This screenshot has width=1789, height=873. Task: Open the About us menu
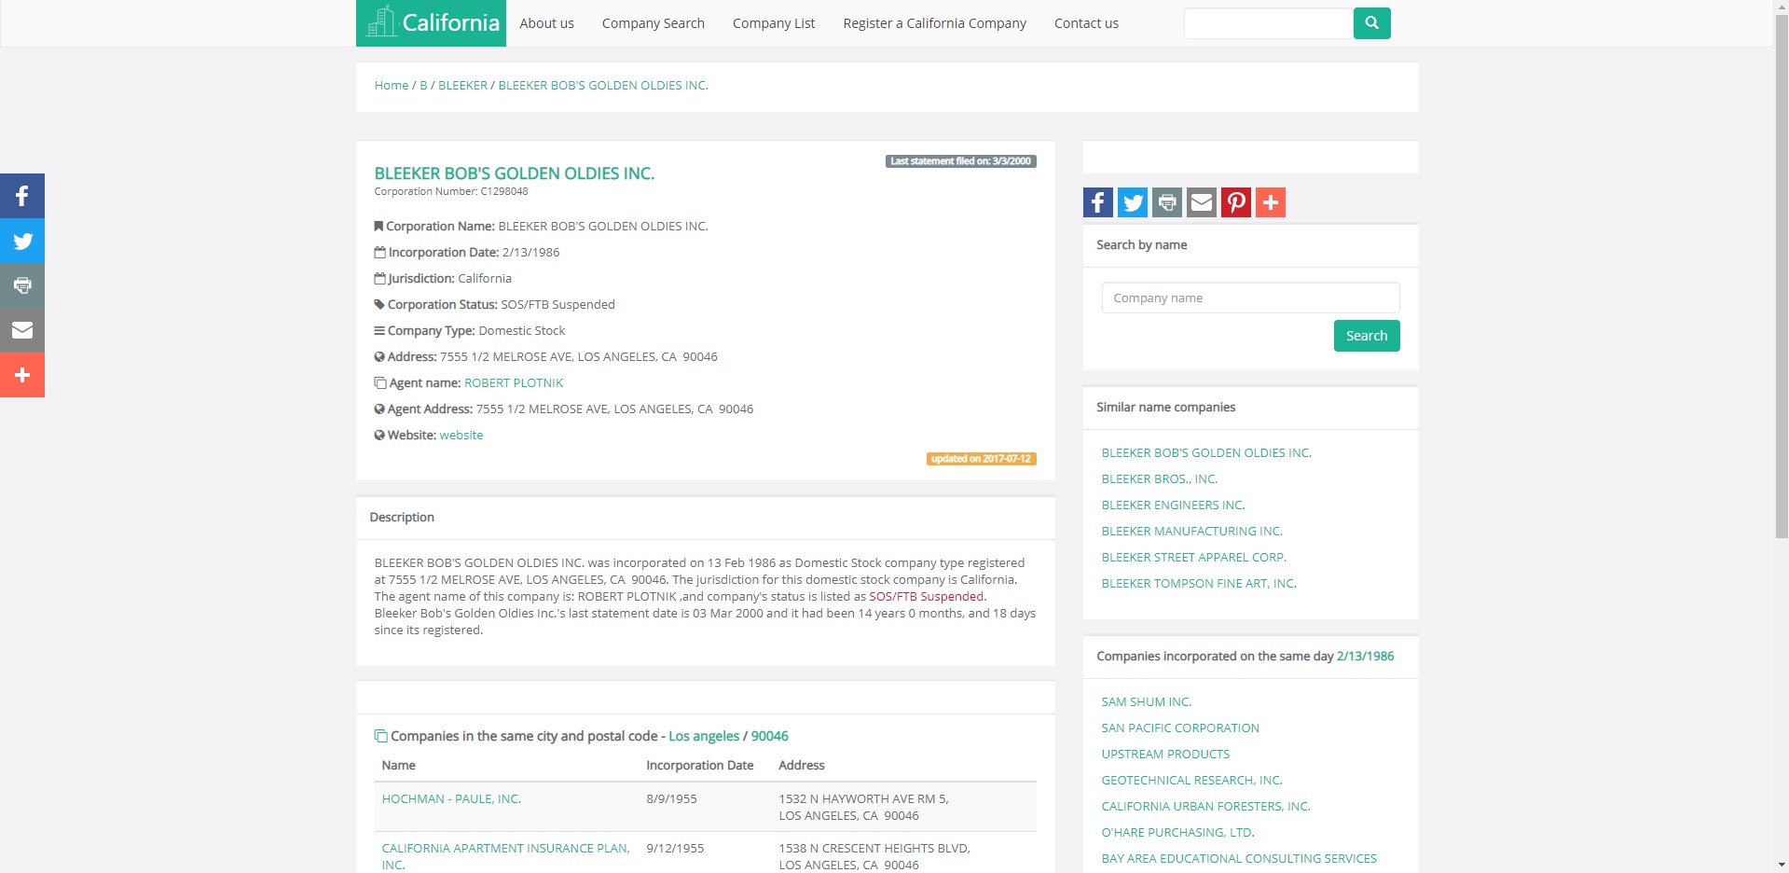[x=546, y=23]
